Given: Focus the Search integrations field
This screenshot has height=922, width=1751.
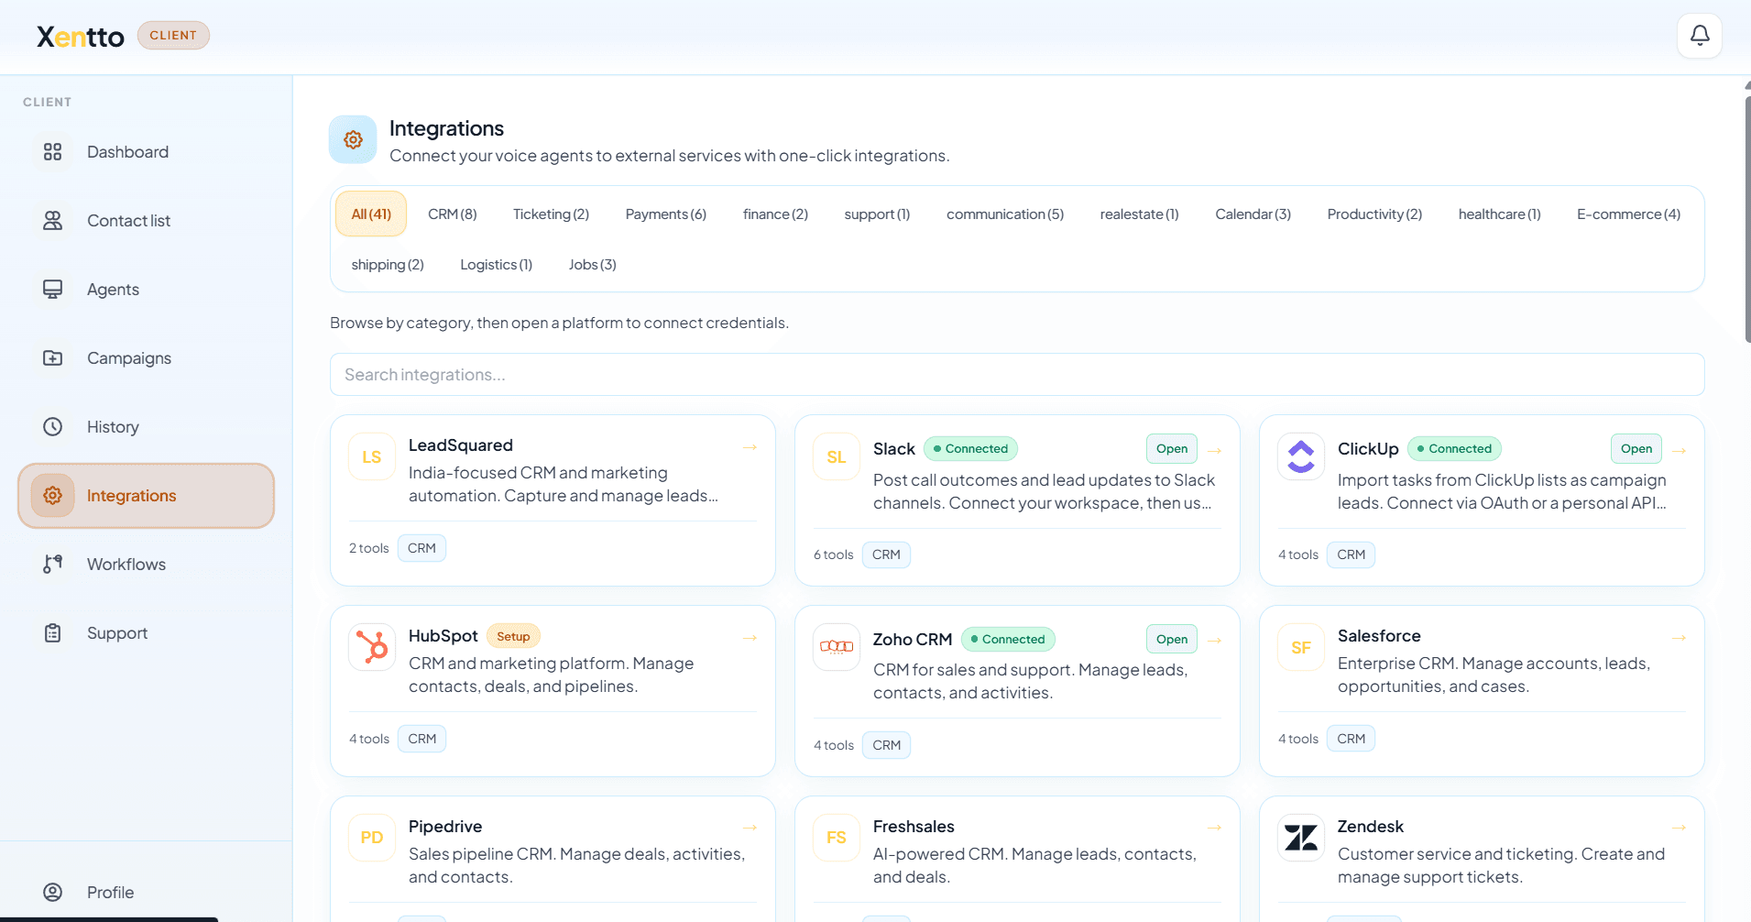Looking at the screenshot, I should pos(1017,375).
